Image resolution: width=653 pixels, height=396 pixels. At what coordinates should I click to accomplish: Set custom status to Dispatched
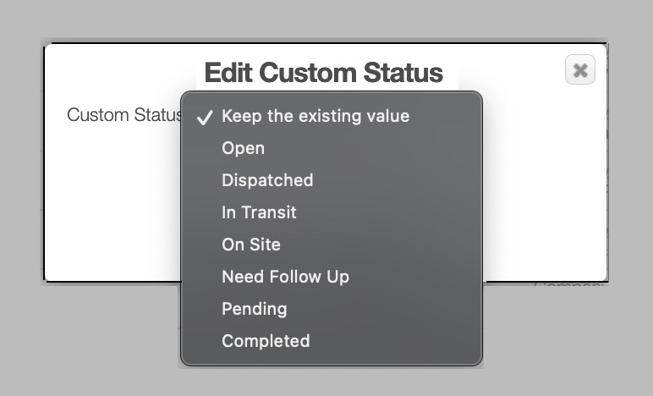point(267,180)
